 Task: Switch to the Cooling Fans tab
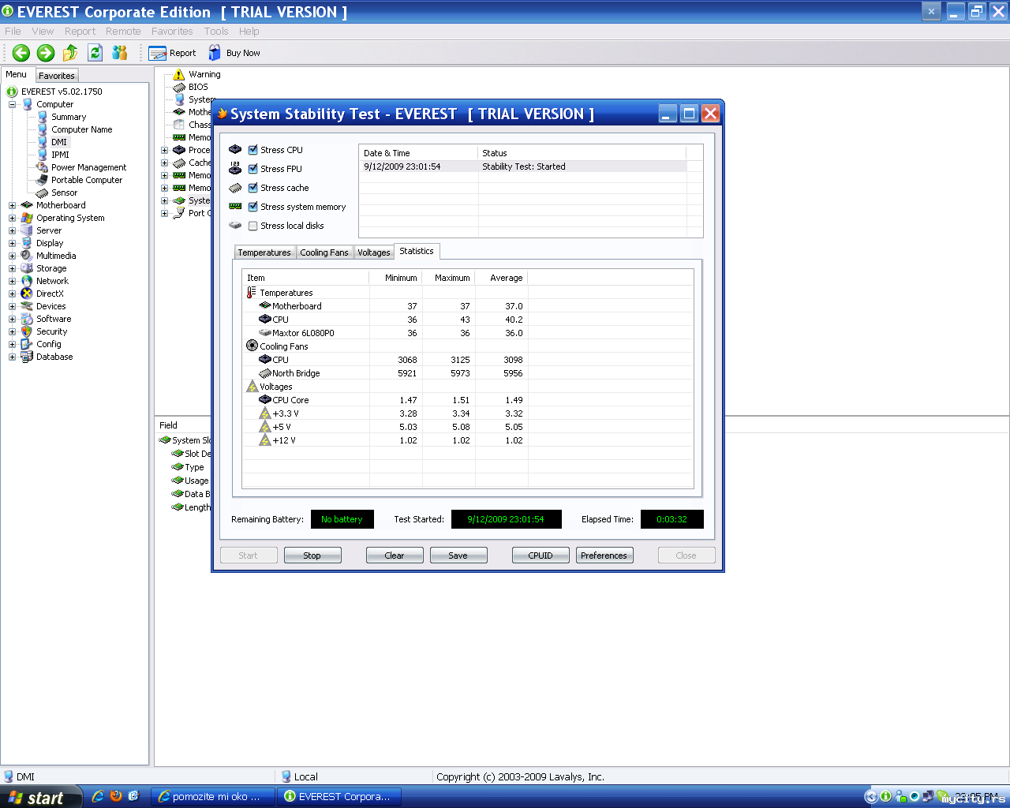point(324,252)
